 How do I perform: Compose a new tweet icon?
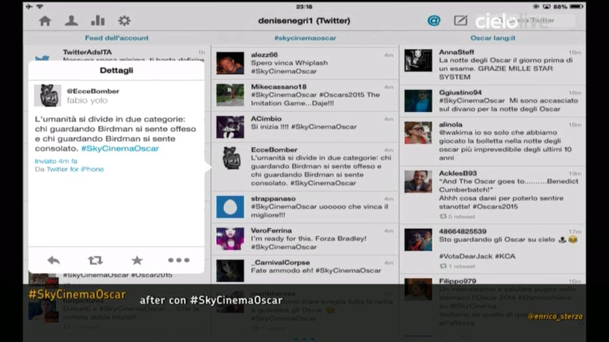click(x=461, y=20)
